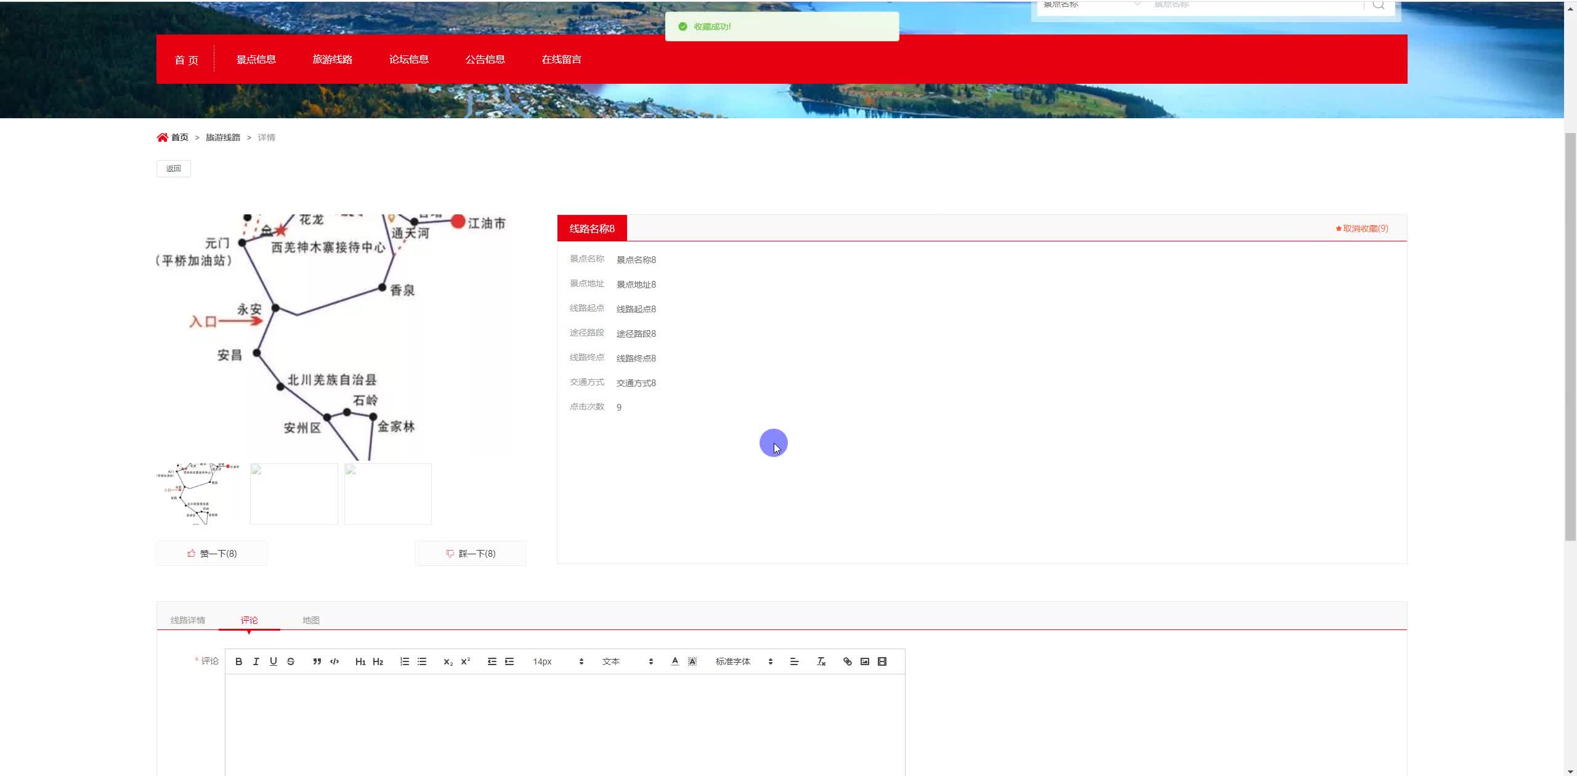Toggle underline formatting
The image size is (1577, 776).
pos(273,661)
